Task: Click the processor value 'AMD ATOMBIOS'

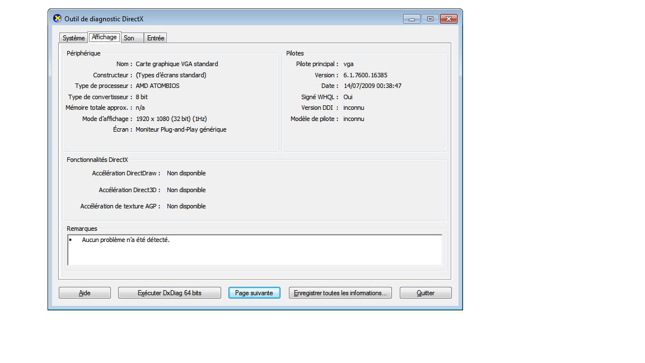Action: pyautogui.click(x=157, y=86)
